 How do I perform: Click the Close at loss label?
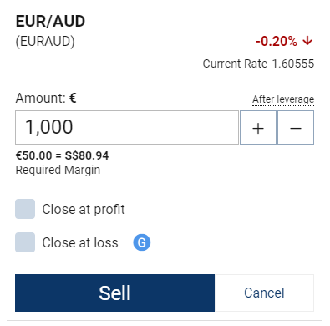[x=80, y=242]
